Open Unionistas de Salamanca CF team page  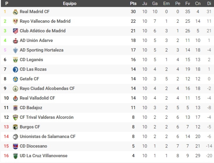tap(47, 136)
